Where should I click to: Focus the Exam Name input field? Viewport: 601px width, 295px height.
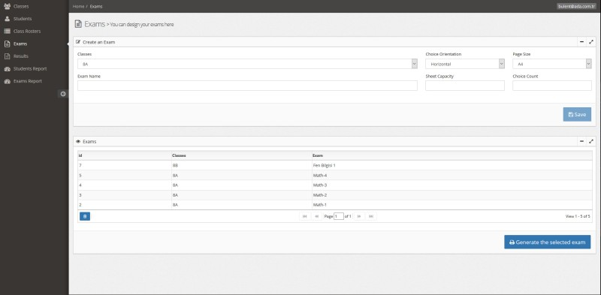(x=247, y=86)
